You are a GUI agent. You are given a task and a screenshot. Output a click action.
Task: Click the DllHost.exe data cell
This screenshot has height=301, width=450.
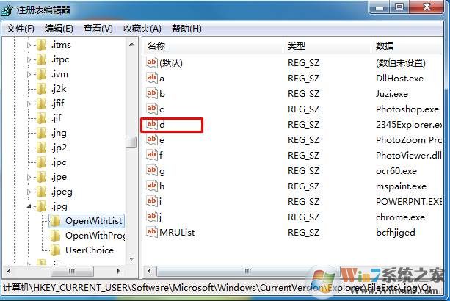[x=400, y=79]
